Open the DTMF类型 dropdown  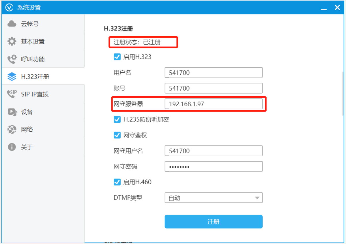pos(213,198)
